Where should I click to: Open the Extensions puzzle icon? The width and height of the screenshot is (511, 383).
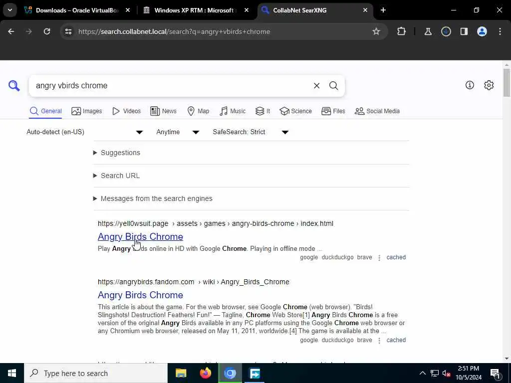(402, 31)
